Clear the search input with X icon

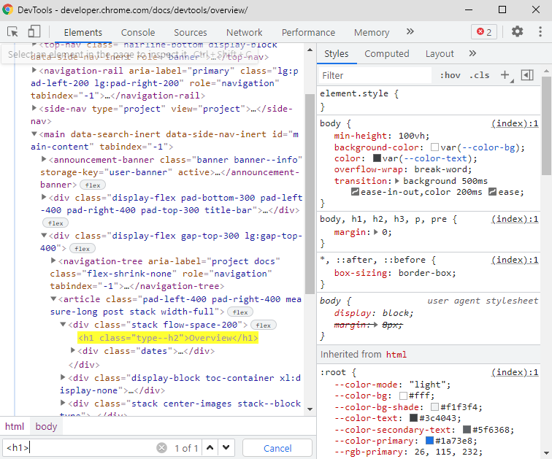pyautogui.click(x=161, y=448)
